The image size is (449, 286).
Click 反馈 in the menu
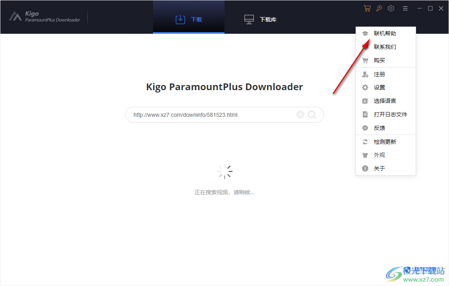(386, 128)
